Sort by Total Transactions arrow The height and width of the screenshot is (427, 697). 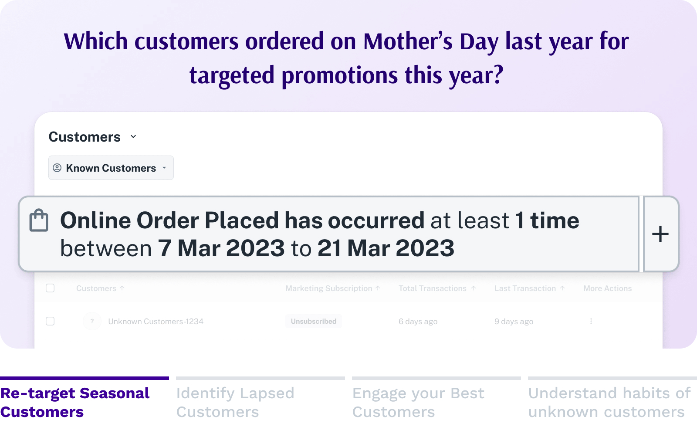tap(474, 288)
